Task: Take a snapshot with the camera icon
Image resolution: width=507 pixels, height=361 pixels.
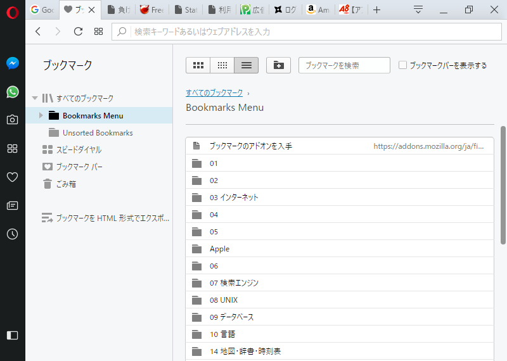Action: pyautogui.click(x=12, y=120)
